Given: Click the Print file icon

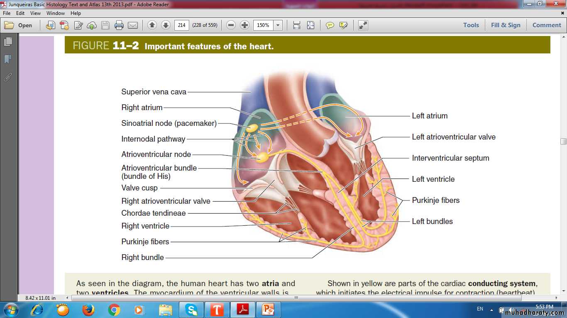Looking at the screenshot, I should pyautogui.click(x=119, y=25).
